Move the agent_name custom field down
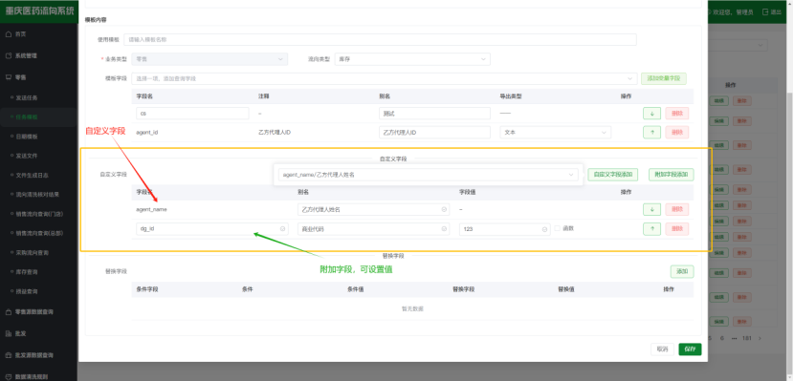Screen dimensions: 794x381 point(651,209)
